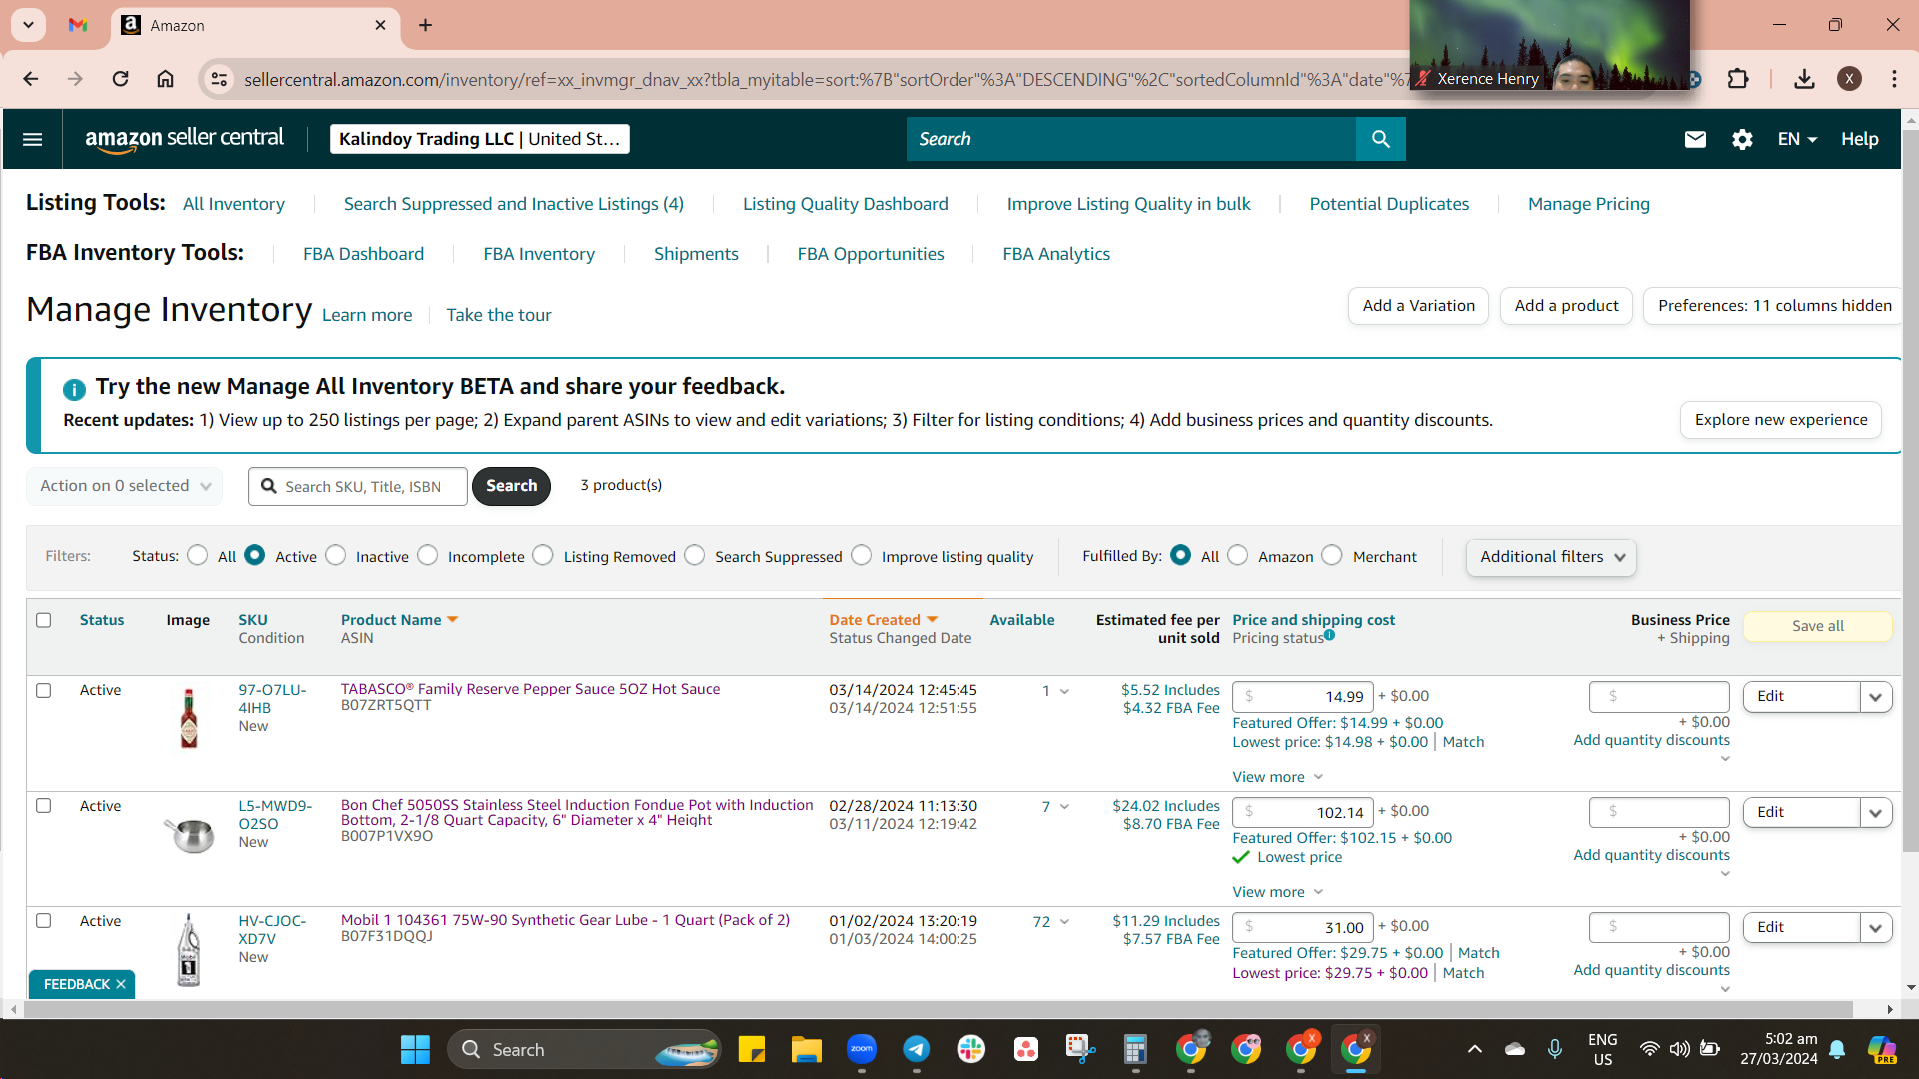Click the magnifier search button in header
Viewport: 1919px width, 1079px height.
point(1380,139)
